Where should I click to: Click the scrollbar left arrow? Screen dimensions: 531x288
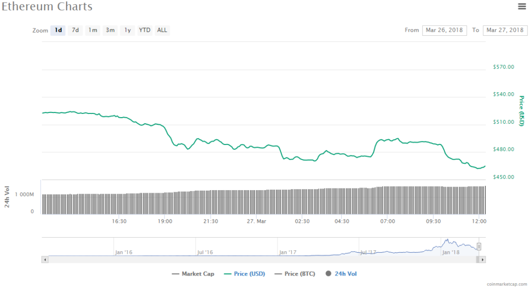(45, 259)
